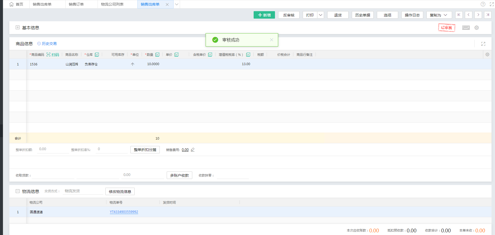Select the 负库存仓 warehouse cell
The height and width of the screenshot is (235, 495).
pos(91,64)
